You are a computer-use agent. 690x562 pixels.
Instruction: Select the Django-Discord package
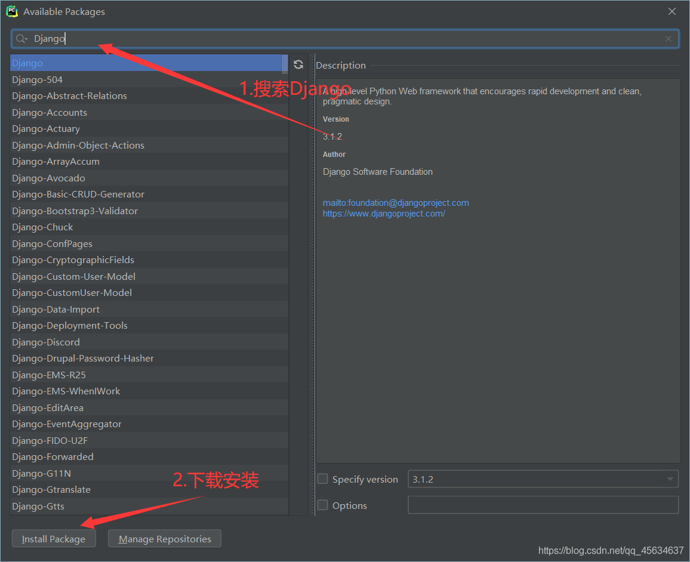point(149,342)
